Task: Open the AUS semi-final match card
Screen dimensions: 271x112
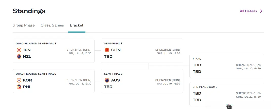Action: (142, 81)
